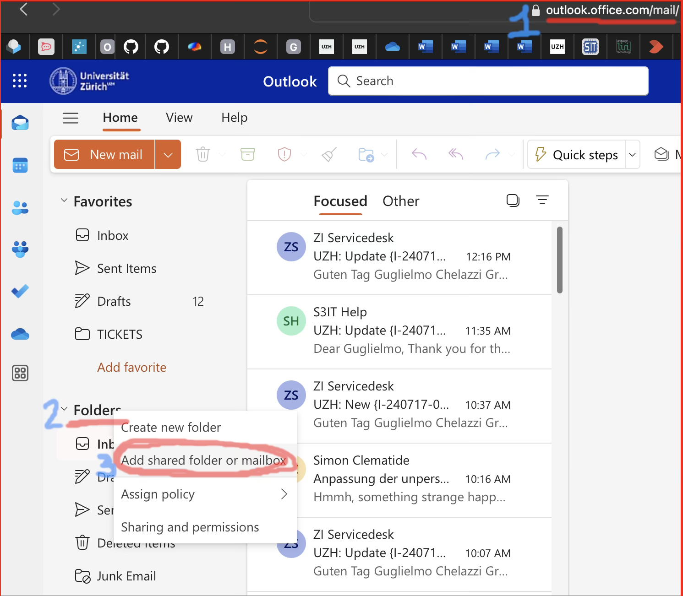The width and height of the screenshot is (683, 596).
Task: Open the New mail dropdown arrow
Action: click(168, 155)
